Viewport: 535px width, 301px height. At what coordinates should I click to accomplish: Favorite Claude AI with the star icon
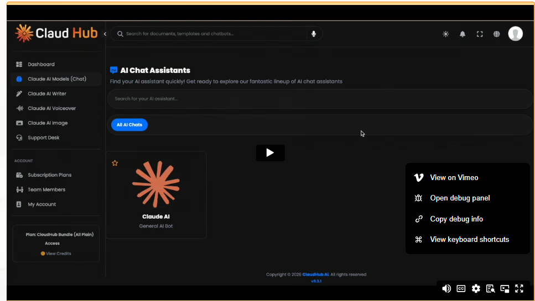115,163
